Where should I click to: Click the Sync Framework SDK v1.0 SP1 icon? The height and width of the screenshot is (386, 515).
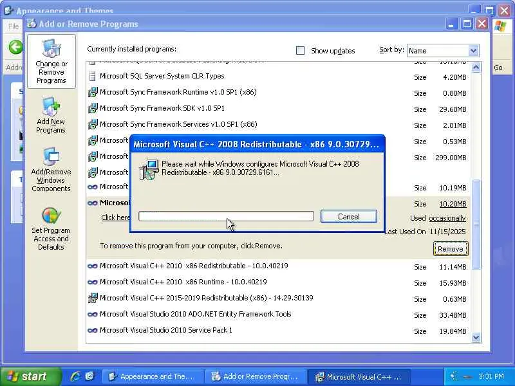pyautogui.click(x=93, y=108)
